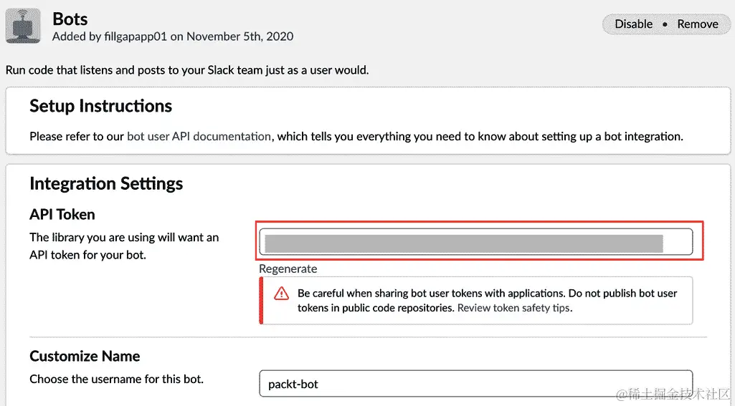
Task: Click the 'Run code that listens' description
Action: click(x=186, y=70)
